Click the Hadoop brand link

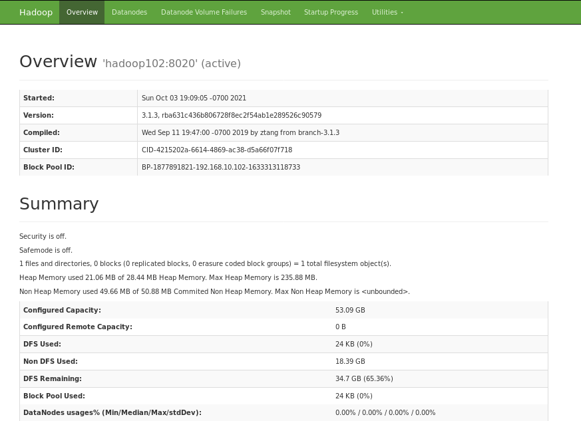point(36,12)
